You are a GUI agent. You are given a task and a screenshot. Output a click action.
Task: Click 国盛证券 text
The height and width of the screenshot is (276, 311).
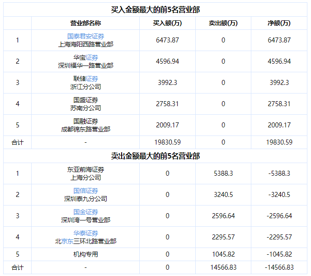86,100
